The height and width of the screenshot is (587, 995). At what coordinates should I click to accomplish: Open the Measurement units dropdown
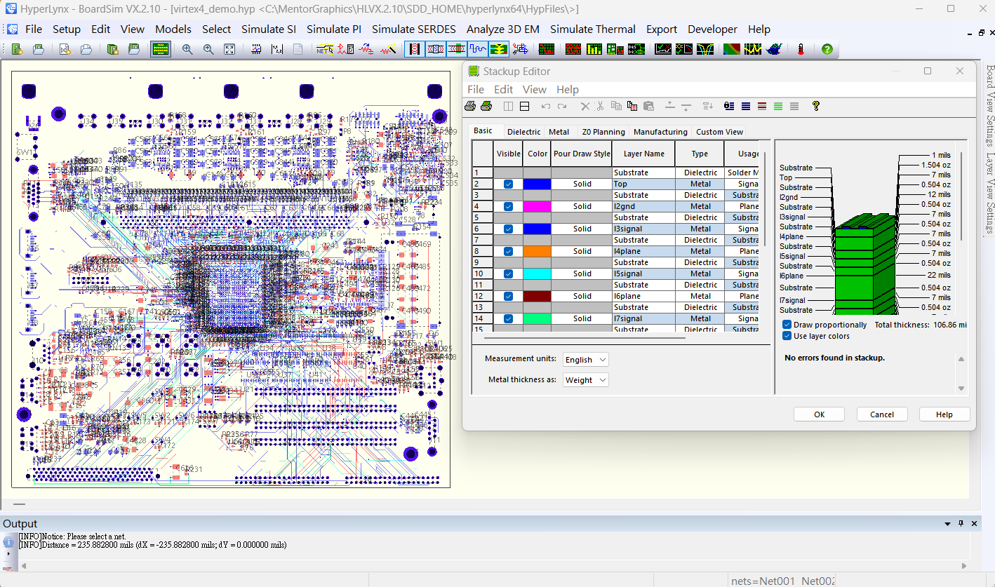pos(586,360)
